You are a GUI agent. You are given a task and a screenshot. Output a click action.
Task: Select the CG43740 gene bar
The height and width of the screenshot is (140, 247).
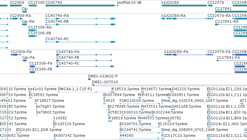80,6
